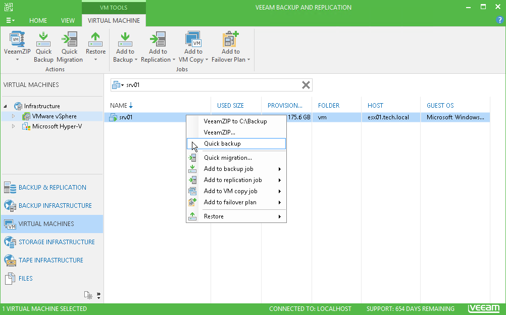The width and height of the screenshot is (506, 315).
Task: Click the Add to Replication ribbon icon
Action: pyautogui.click(x=158, y=39)
